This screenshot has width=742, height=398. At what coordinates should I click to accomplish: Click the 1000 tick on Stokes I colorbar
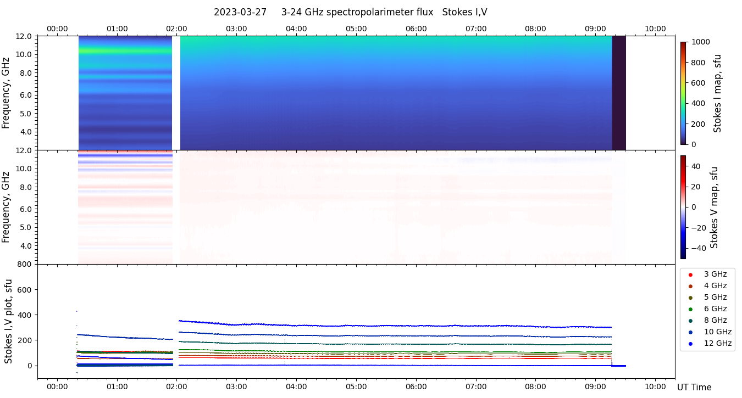coord(695,42)
